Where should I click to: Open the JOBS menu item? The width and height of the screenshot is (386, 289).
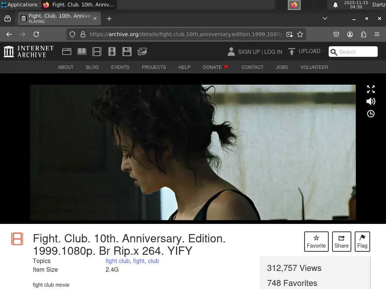282,67
